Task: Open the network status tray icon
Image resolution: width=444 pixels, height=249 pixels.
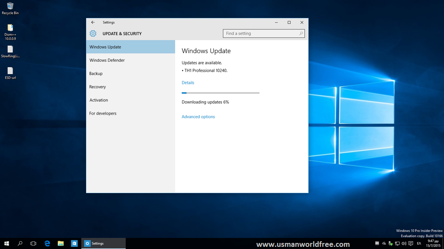Action: [x=397, y=243]
